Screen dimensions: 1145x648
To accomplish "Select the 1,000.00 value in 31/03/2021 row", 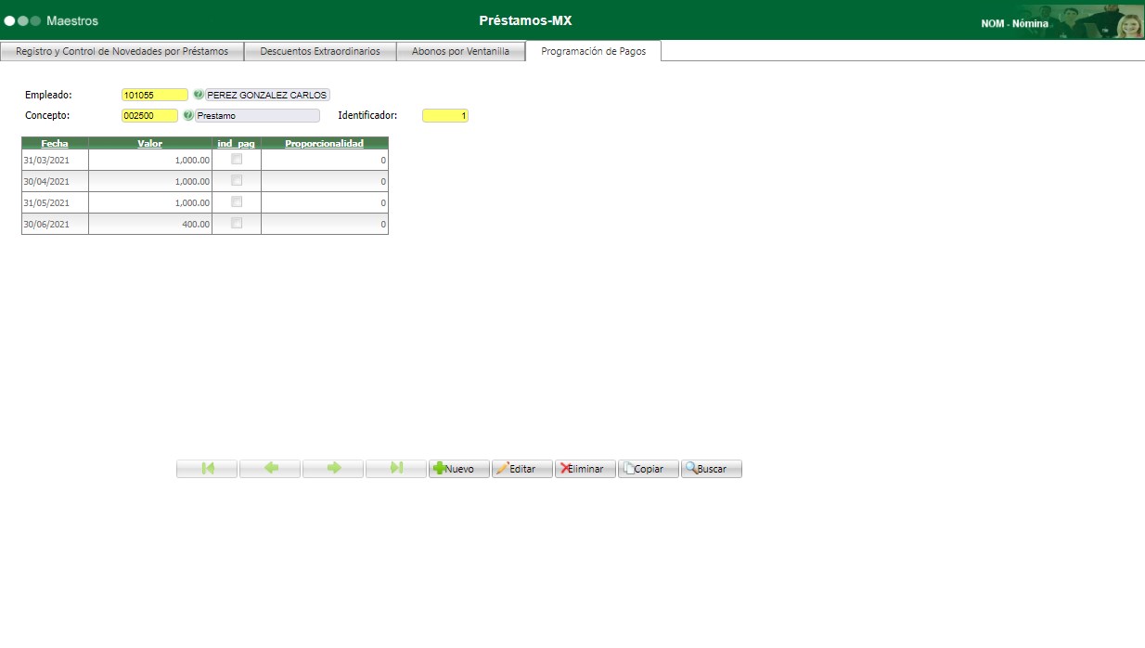I will tap(150, 160).
